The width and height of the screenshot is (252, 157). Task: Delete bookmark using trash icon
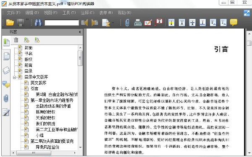tap(16, 40)
